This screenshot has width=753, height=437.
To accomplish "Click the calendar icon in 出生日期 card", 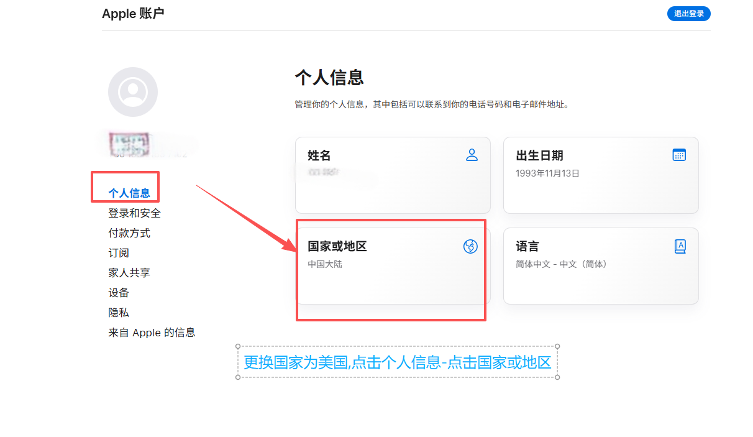I will (679, 155).
